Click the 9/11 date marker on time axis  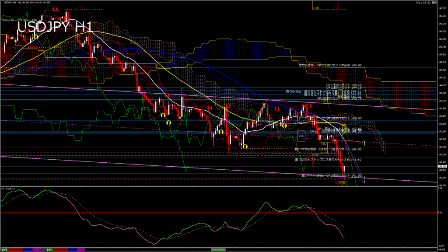[x=49, y=250]
